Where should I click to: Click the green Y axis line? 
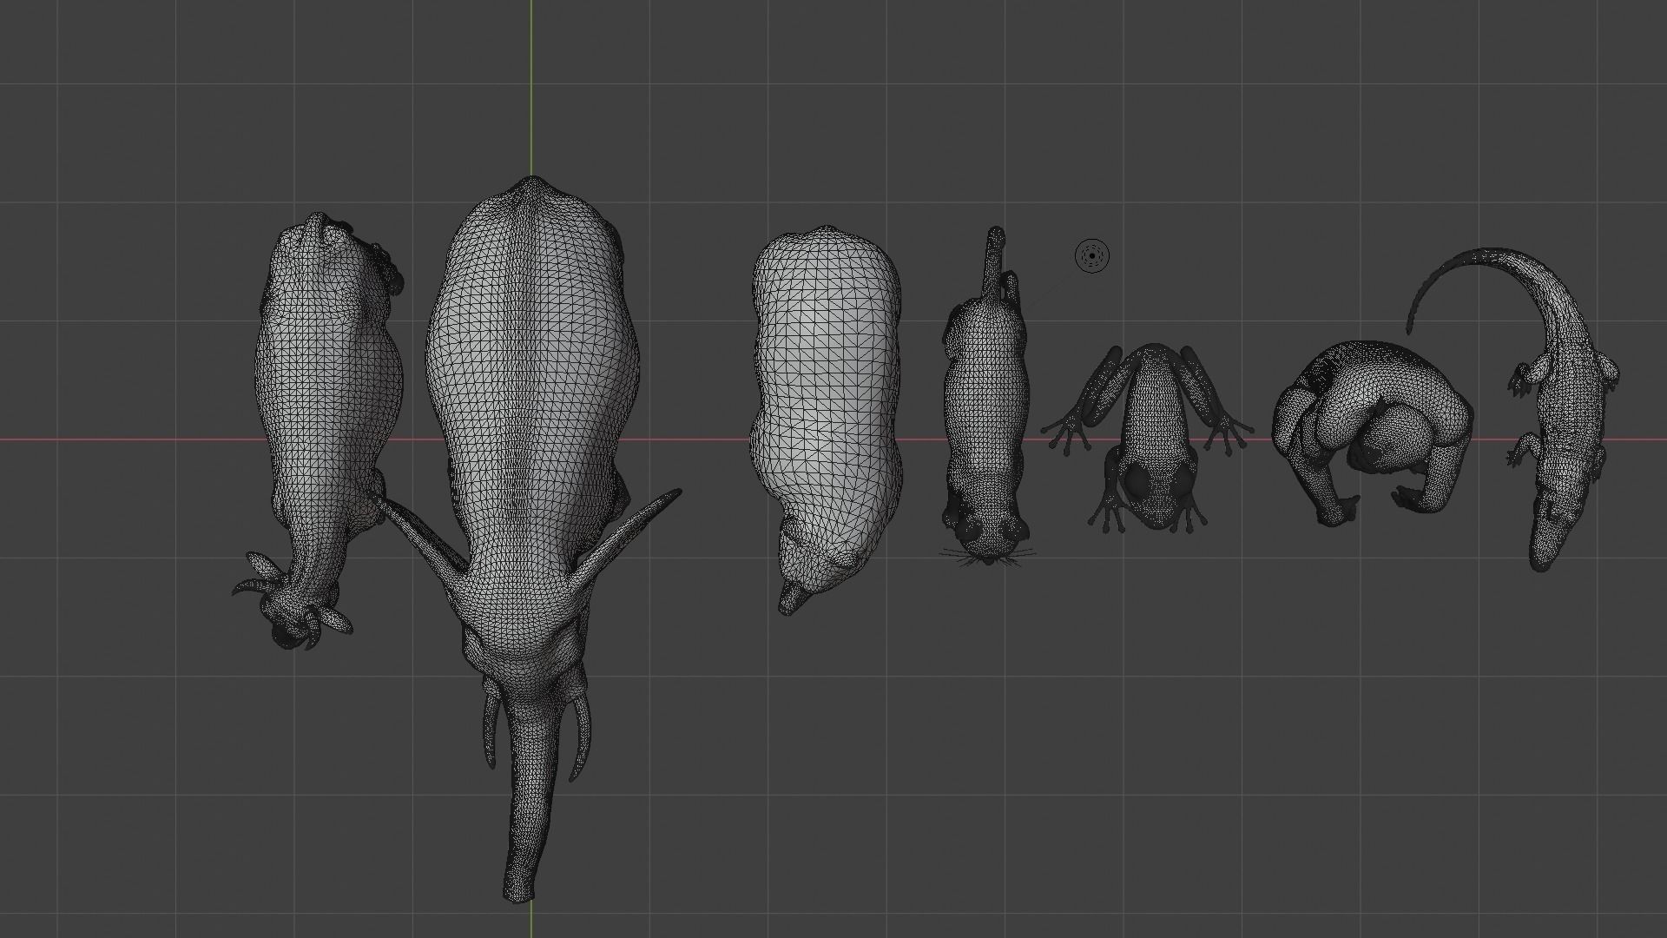coord(532,87)
